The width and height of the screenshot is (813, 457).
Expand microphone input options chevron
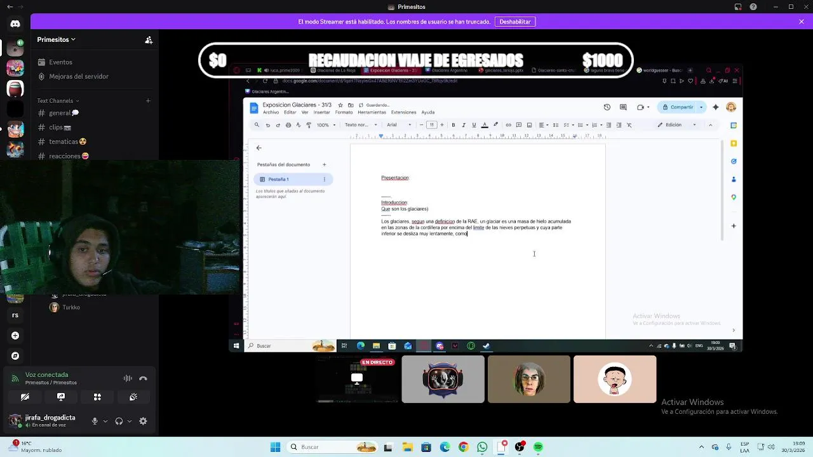[x=105, y=421]
